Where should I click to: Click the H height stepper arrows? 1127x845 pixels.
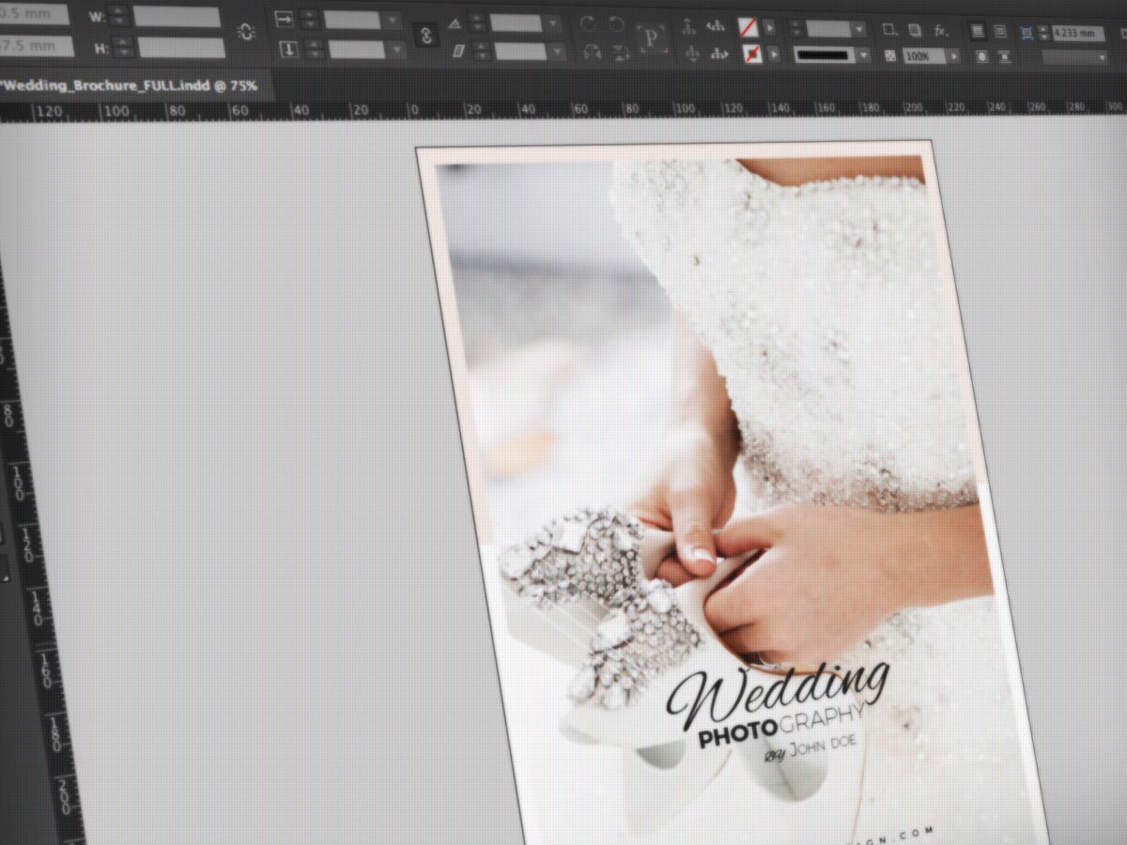tap(123, 47)
